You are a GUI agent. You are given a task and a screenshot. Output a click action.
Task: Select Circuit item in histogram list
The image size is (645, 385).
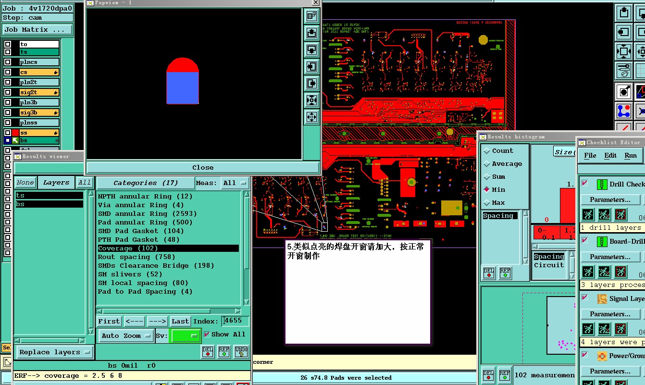[549, 265]
